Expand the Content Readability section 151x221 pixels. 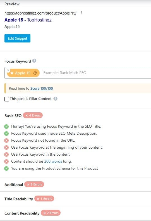pos(22,213)
